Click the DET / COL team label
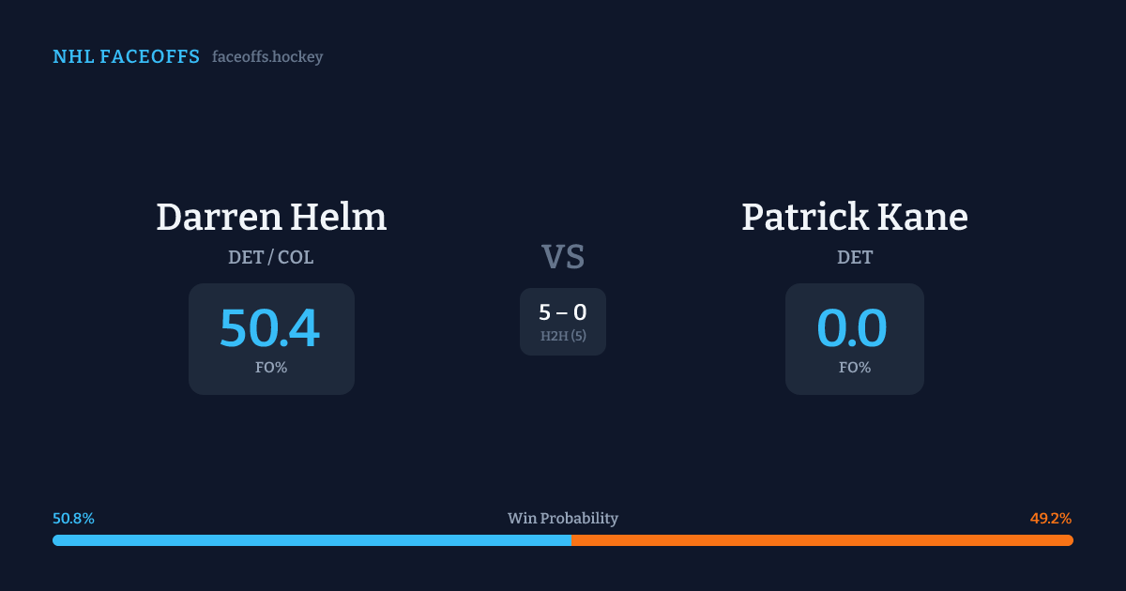The image size is (1126, 591). [271, 257]
